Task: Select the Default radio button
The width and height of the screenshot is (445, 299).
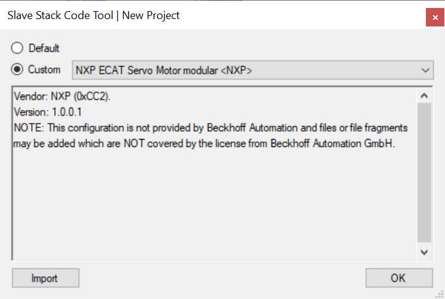Action: [17, 48]
